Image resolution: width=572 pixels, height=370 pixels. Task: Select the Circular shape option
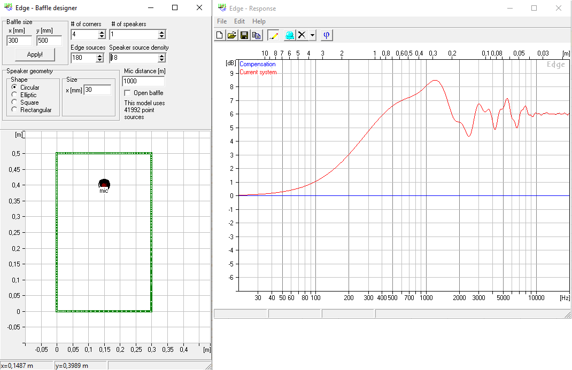click(x=14, y=87)
